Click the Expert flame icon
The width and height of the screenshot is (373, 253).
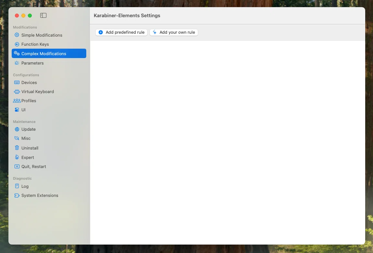click(17, 157)
